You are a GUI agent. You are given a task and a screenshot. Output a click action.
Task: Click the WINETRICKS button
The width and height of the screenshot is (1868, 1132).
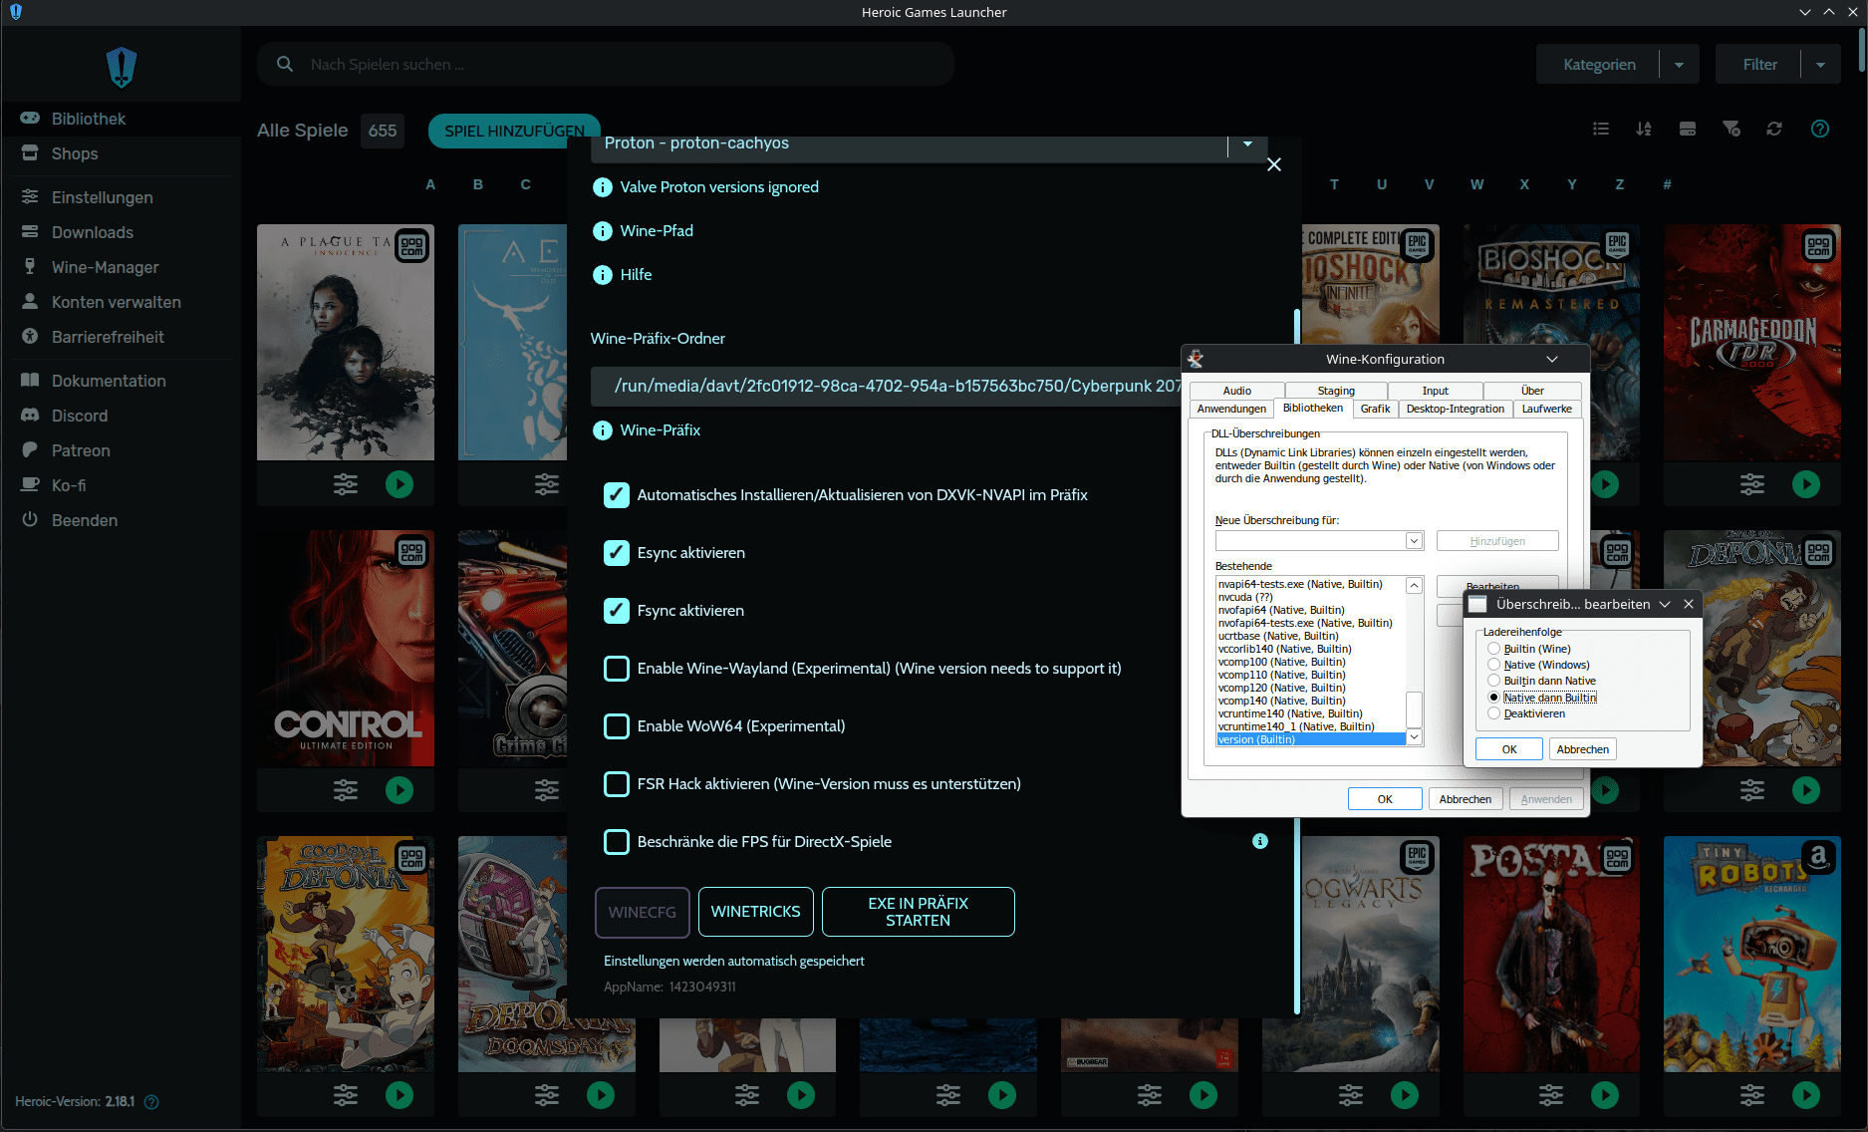pyautogui.click(x=756, y=912)
